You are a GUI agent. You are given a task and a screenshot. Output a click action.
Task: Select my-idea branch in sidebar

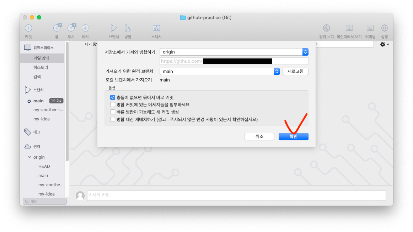42,119
